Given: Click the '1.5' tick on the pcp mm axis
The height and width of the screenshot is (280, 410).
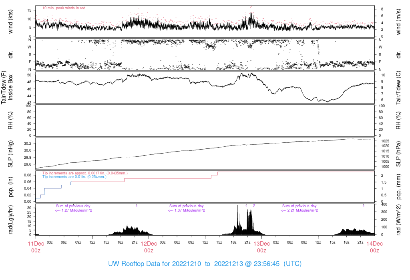Looking at the screenshot, I should pyautogui.click(x=383, y=182).
